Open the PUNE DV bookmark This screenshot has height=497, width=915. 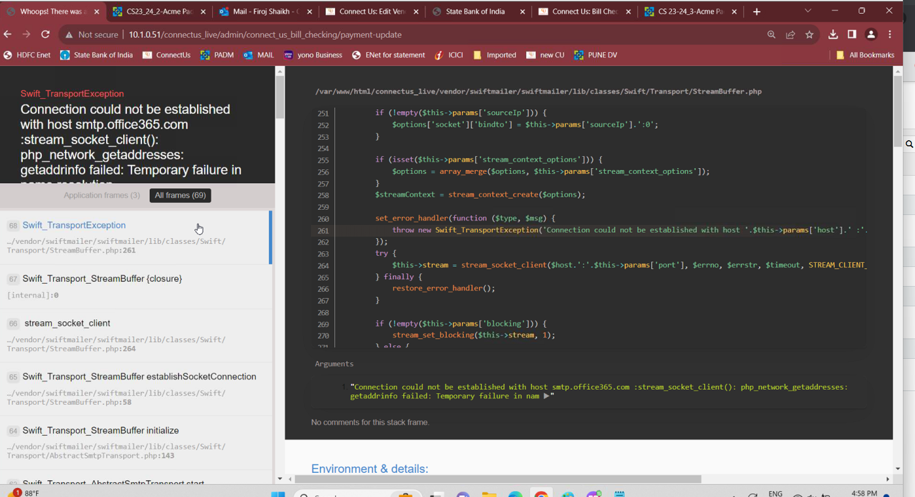(x=596, y=55)
